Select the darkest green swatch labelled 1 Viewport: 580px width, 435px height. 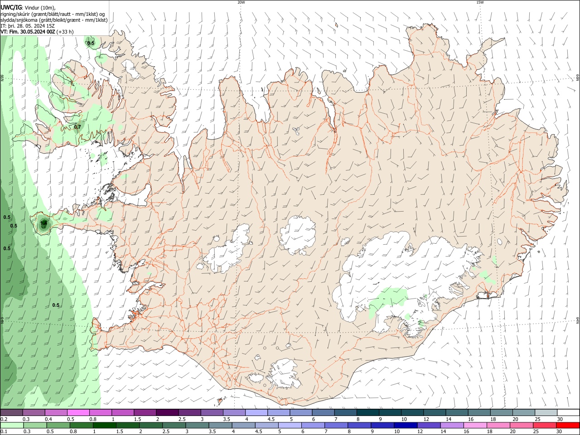pyautogui.click(x=105, y=425)
